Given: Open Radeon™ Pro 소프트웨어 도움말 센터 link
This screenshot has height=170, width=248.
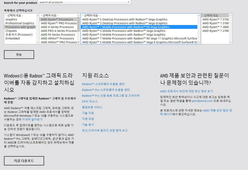Looking at the screenshot, I should tap(106, 90).
